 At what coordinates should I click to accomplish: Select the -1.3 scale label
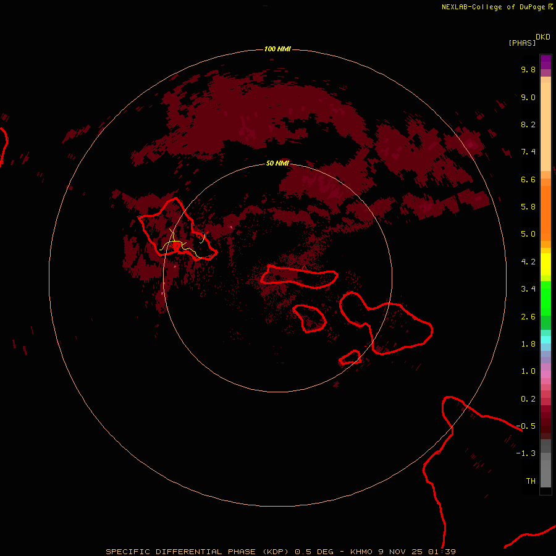coord(526,453)
